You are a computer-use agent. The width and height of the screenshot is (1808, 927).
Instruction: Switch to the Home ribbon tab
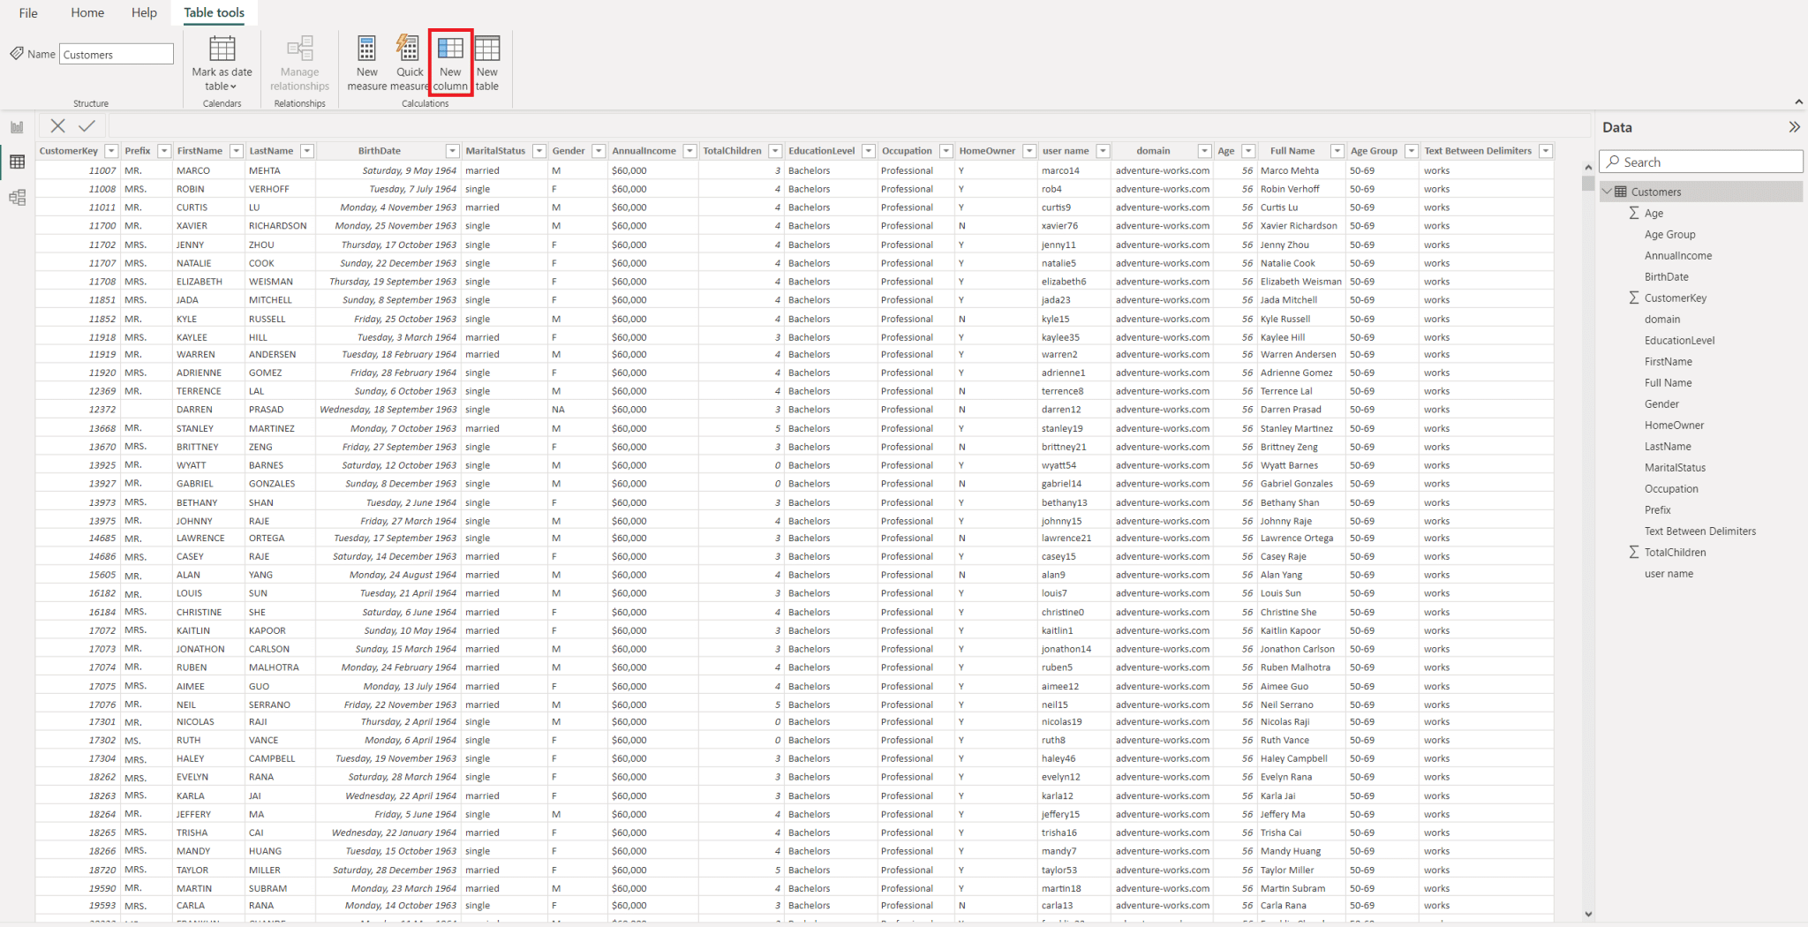87,12
